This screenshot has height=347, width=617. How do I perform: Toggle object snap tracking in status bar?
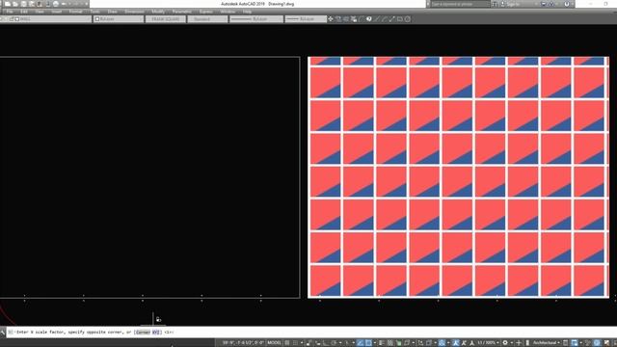coord(360,343)
